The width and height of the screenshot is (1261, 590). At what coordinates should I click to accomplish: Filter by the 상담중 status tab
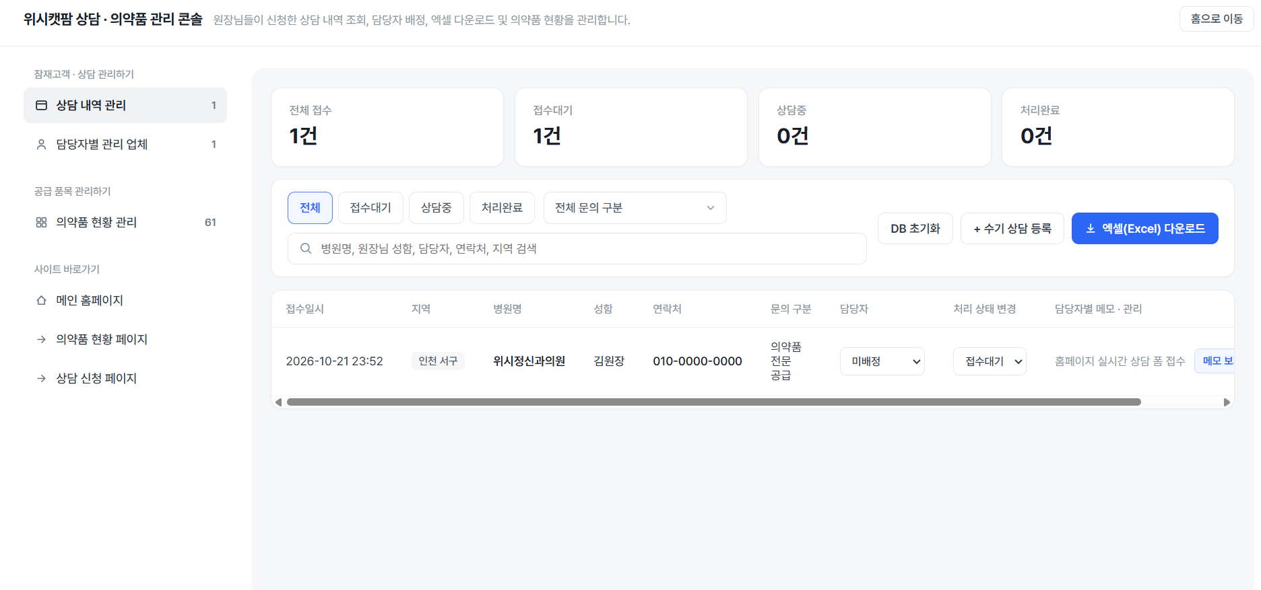437,208
